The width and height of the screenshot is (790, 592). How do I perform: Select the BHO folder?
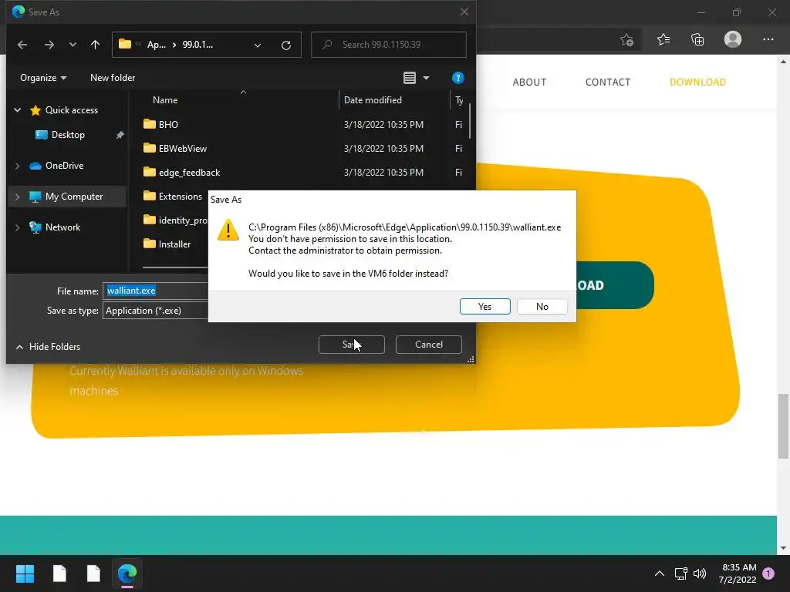pyautogui.click(x=168, y=124)
